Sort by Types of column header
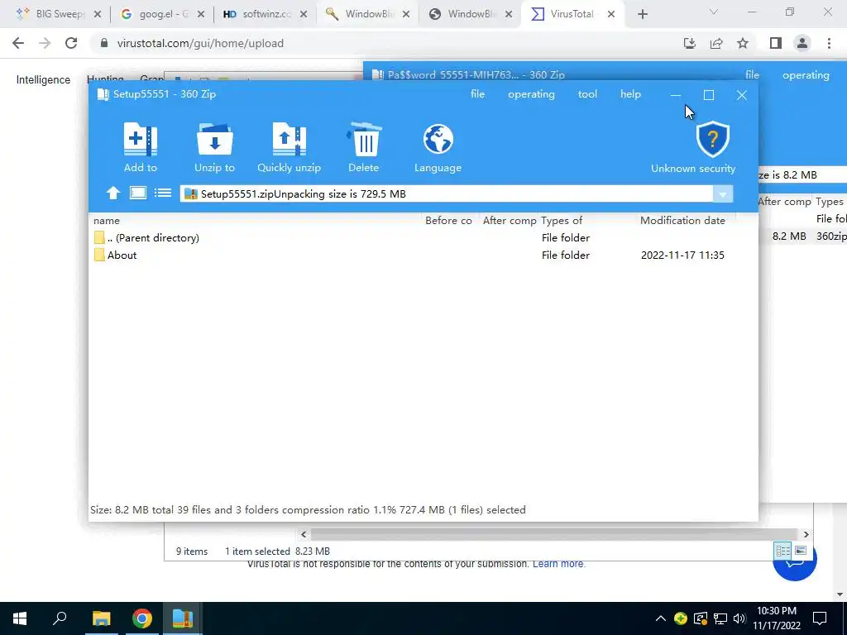Viewport: 847px width, 635px height. coord(562,220)
